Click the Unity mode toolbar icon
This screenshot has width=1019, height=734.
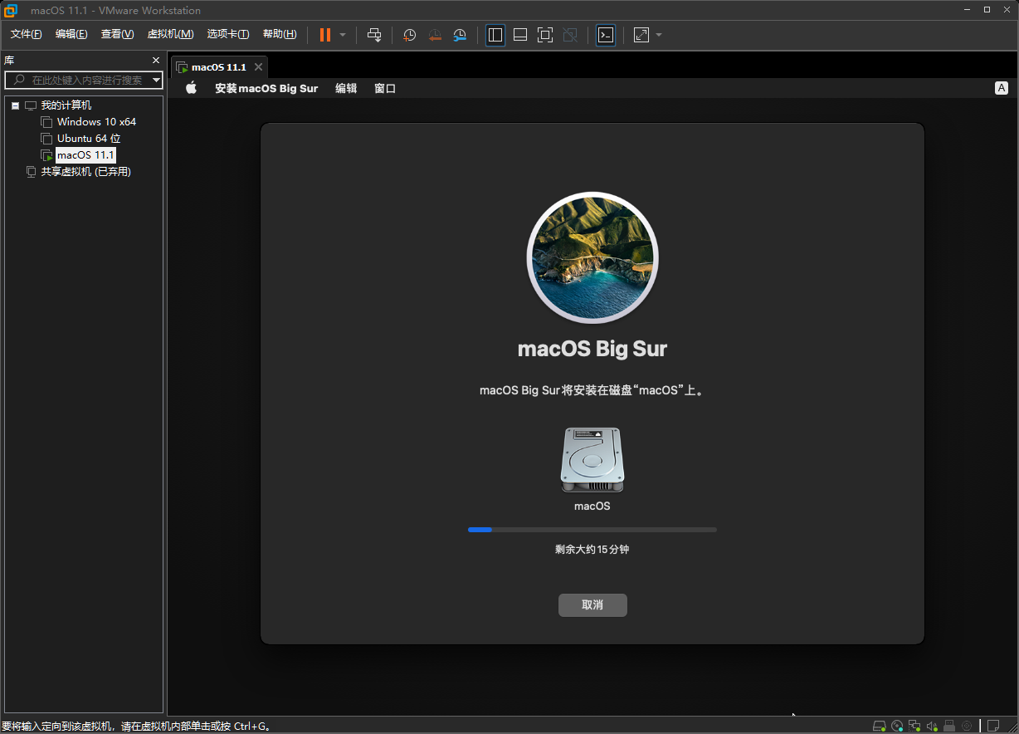[570, 35]
